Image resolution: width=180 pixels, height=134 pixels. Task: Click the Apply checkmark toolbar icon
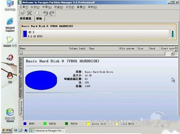[23, 13]
